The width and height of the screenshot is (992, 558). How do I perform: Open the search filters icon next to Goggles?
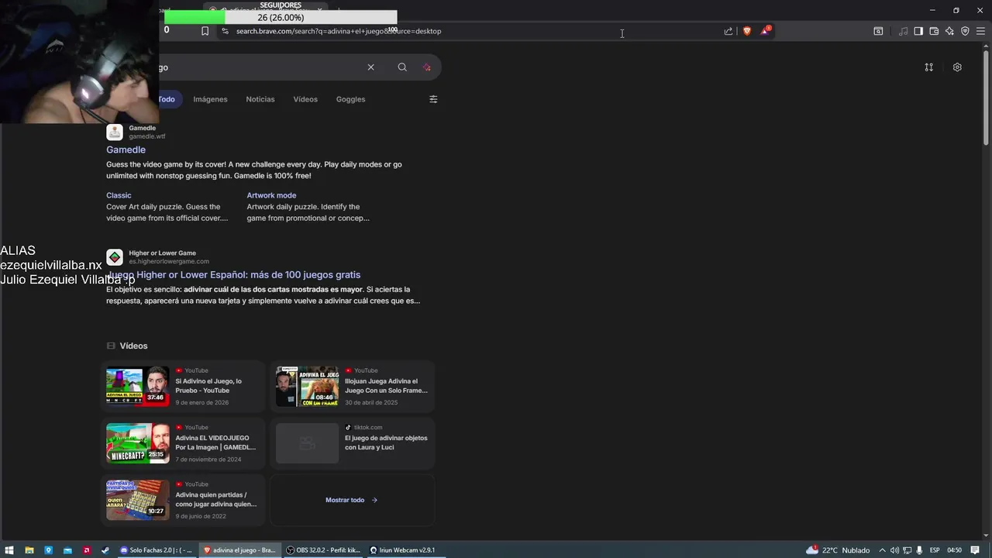pos(433,99)
